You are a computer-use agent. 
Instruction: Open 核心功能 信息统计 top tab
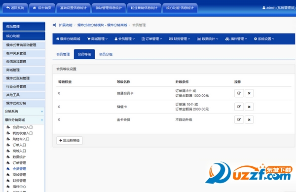180,8
